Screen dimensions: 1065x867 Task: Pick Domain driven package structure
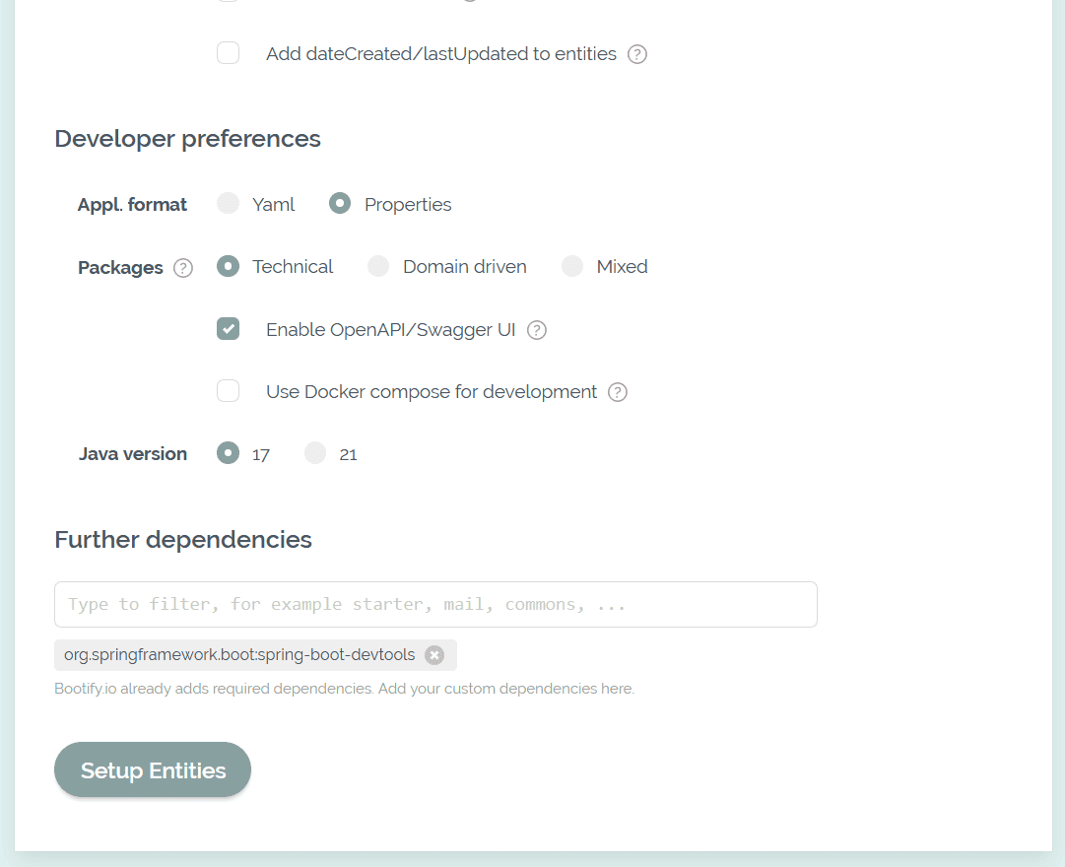coord(378,266)
